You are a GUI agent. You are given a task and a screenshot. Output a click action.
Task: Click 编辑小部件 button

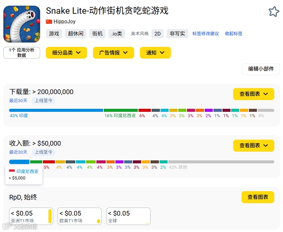click(x=261, y=69)
